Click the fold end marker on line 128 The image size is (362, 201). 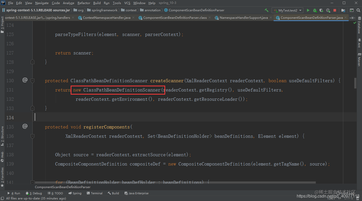tap(32, 62)
